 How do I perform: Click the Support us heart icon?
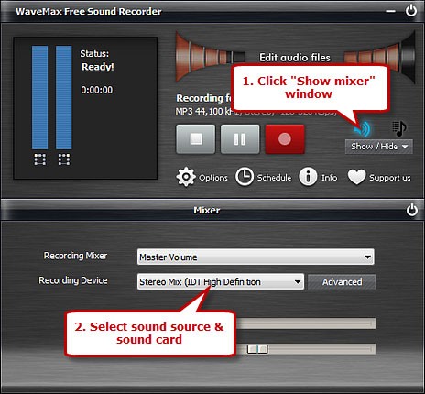tap(356, 177)
